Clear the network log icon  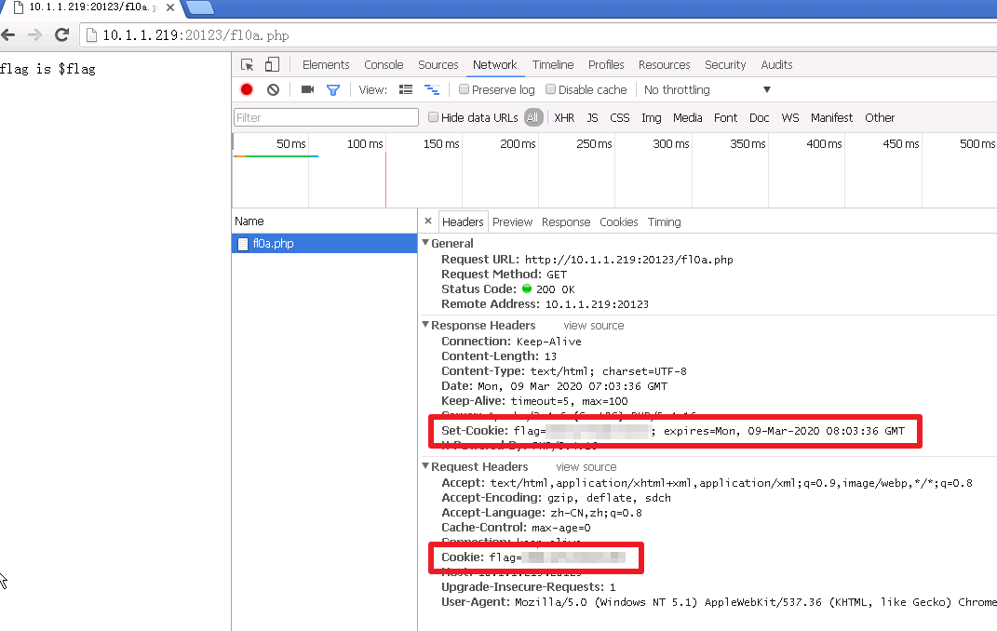(x=273, y=89)
